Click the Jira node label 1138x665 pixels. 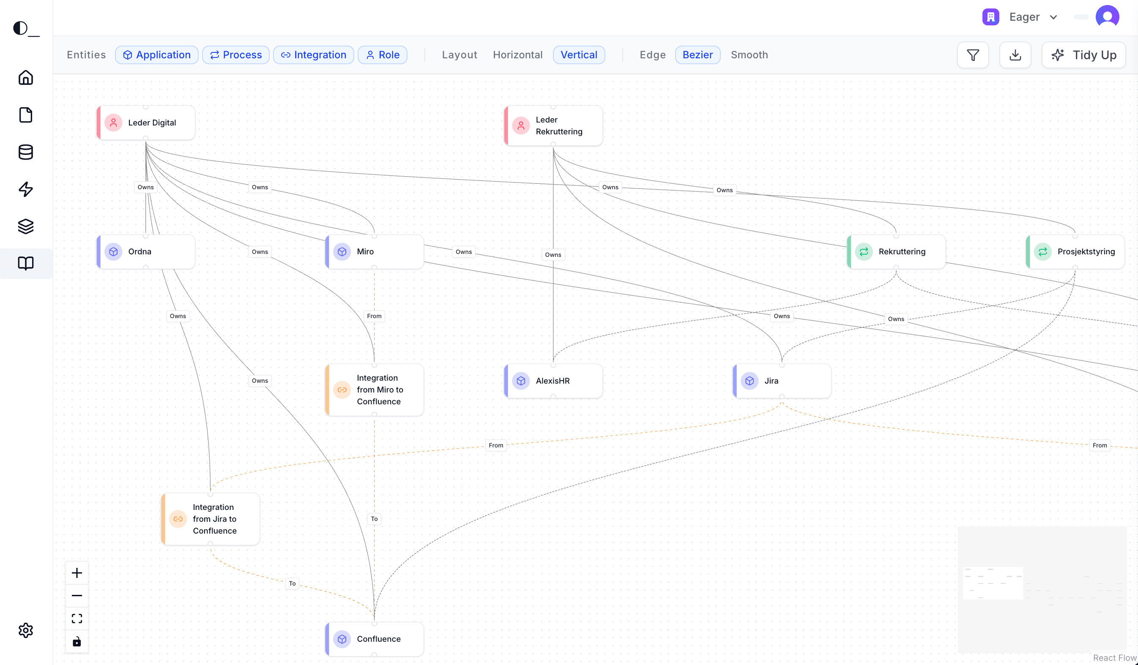pyautogui.click(x=771, y=381)
